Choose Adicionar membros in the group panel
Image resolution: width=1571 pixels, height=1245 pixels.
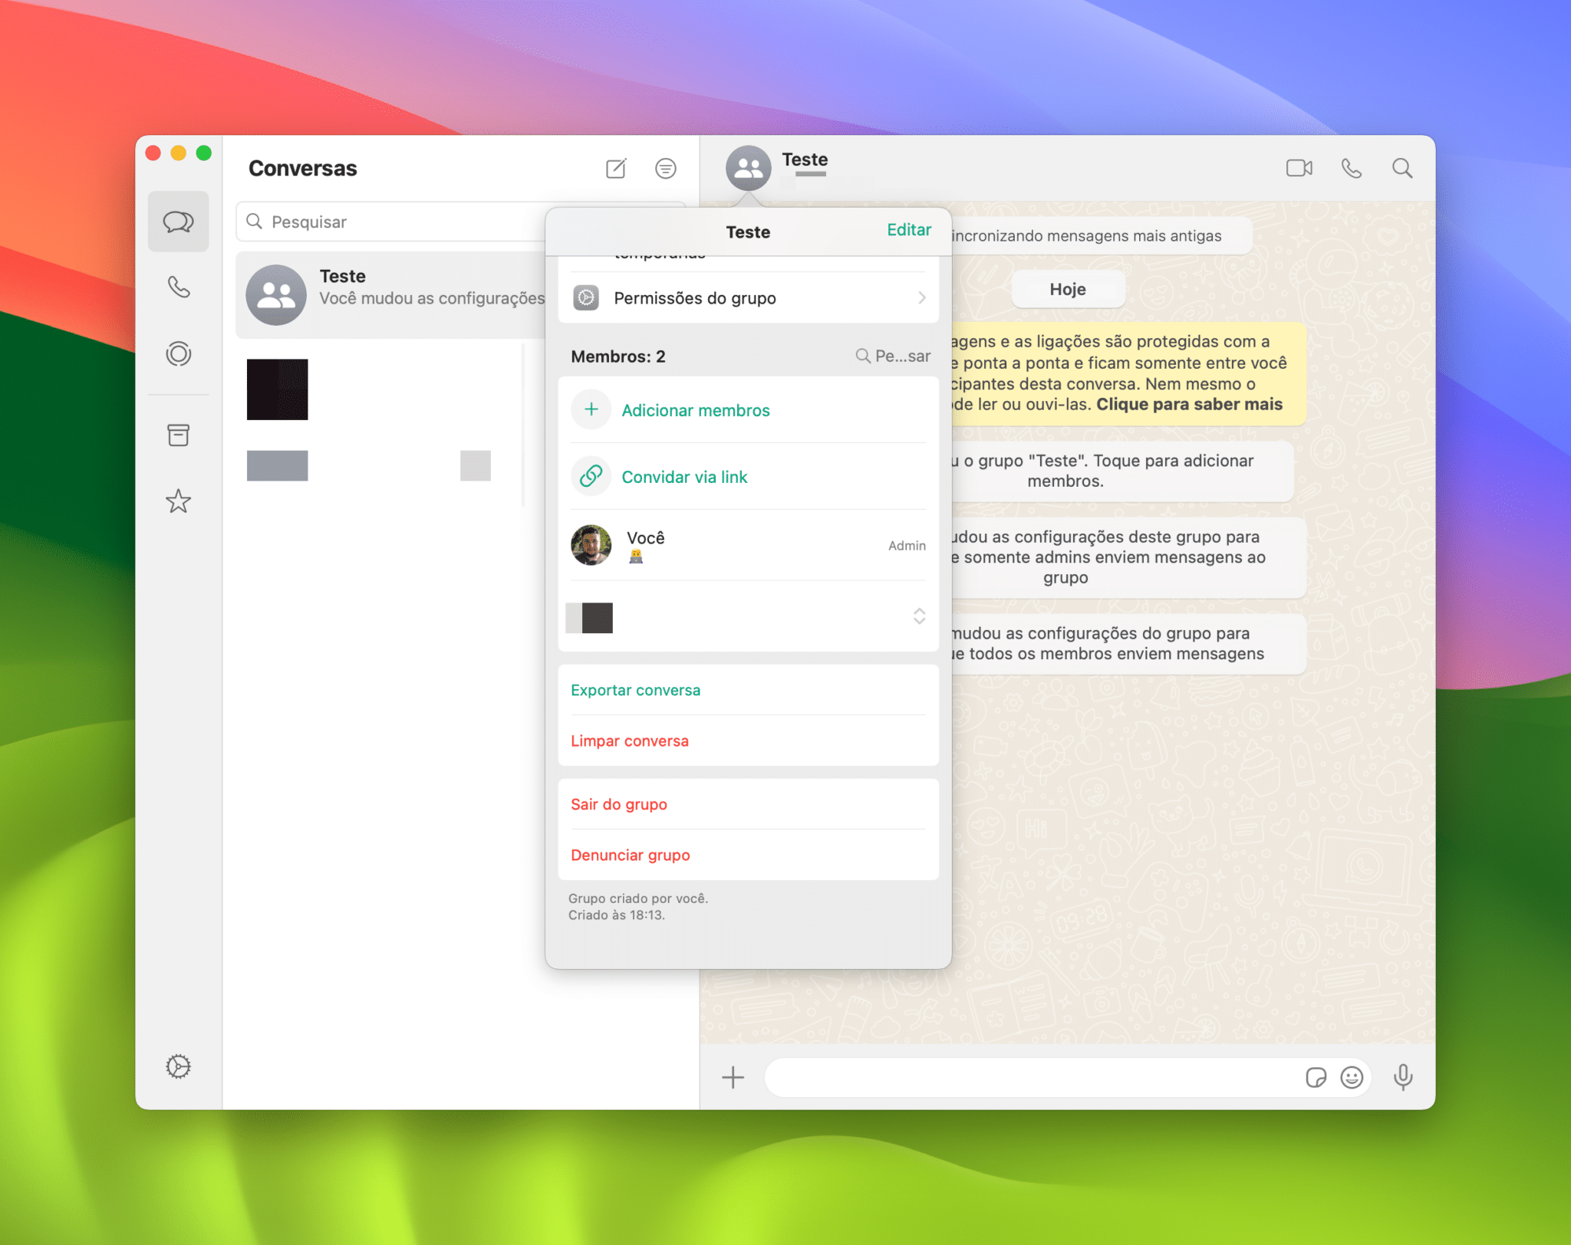click(x=695, y=410)
